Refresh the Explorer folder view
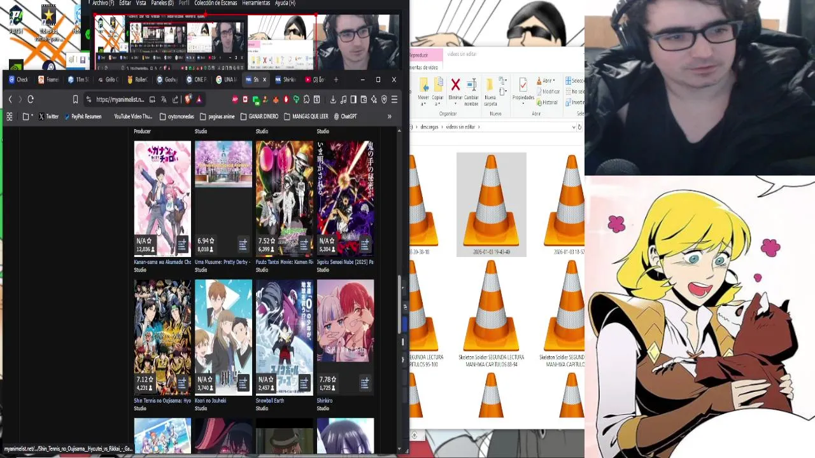This screenshot has width=815, height=458. tap(579, 127)
